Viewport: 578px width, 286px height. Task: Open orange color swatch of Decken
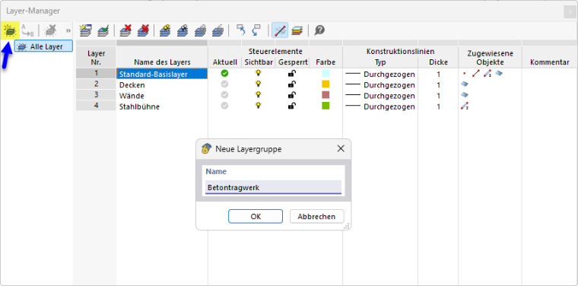pos(326,84)
